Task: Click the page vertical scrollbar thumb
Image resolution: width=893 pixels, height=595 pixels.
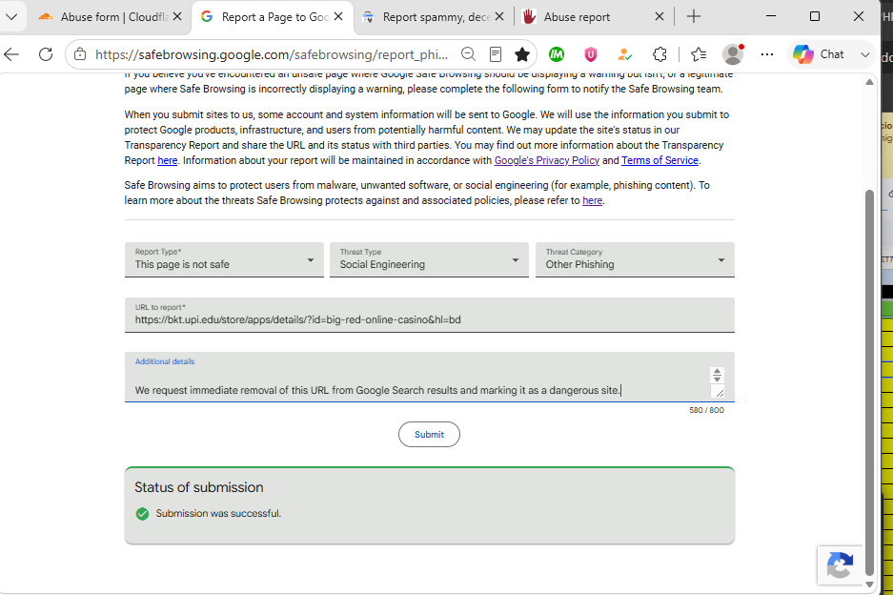Action: [869, 381]
